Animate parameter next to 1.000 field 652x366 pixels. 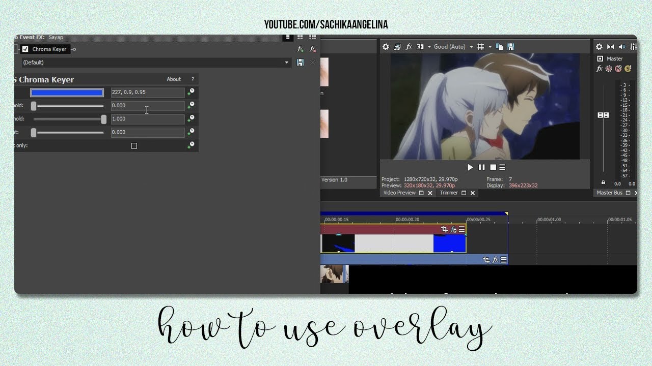[x=191, y=118]
